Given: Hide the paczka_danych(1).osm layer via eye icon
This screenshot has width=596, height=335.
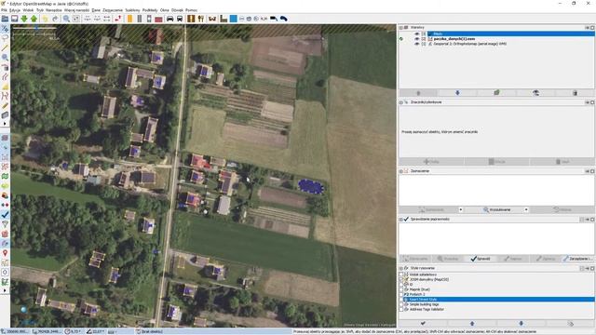Looking at the screenshot, I should [416, 39].
